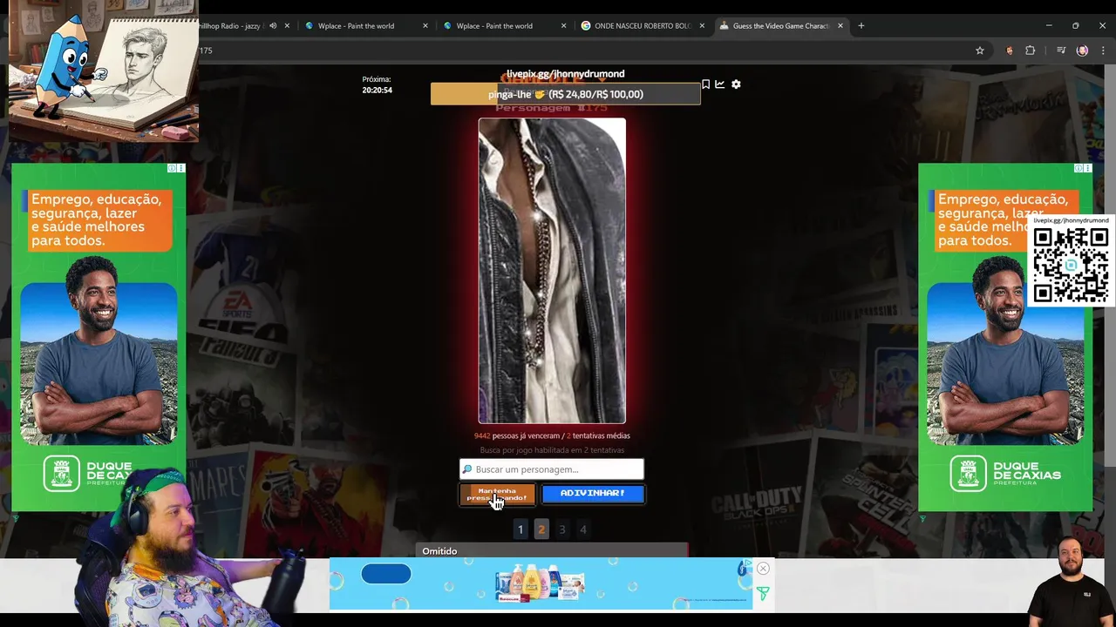Screen dimensions: 1116x627
Task: Click the pinga-lhe donation goal progress bar
Action: pos(565,94)
